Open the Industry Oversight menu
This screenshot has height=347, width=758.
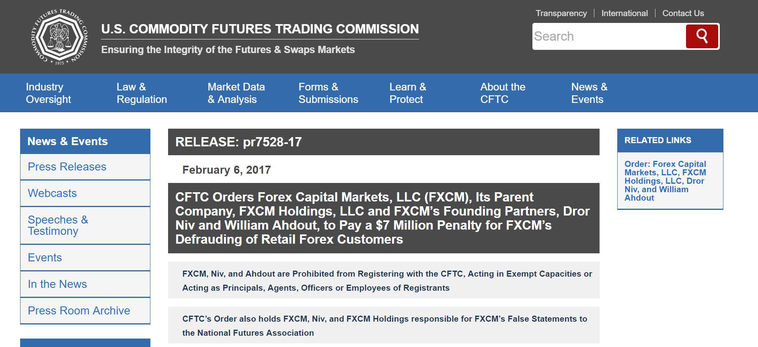tap(48, 93)
